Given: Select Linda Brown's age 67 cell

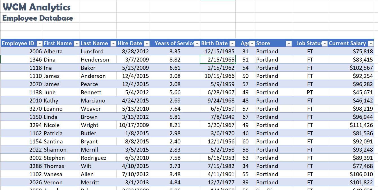Looking at the screenshot, I should point(245,117).
